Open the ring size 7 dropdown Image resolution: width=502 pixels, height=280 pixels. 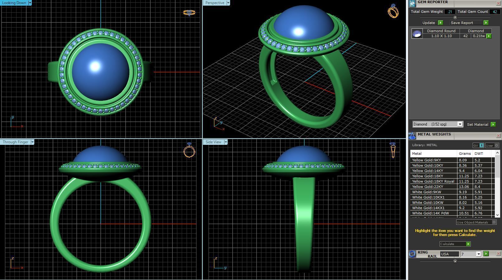478,254
